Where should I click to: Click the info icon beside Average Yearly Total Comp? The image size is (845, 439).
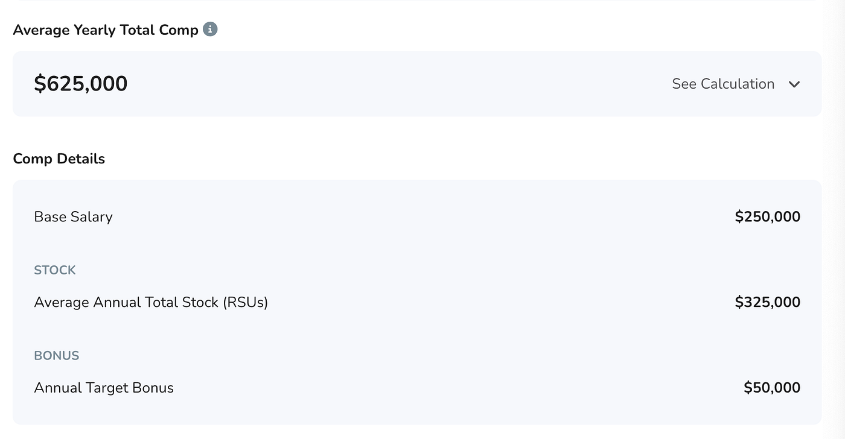click(210, 29)
